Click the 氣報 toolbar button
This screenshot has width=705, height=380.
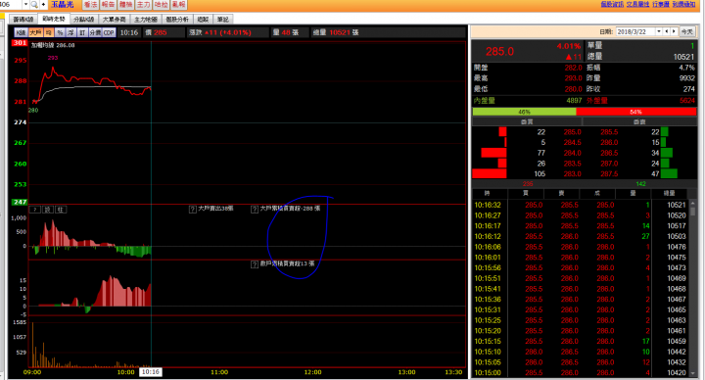[178, 5]
